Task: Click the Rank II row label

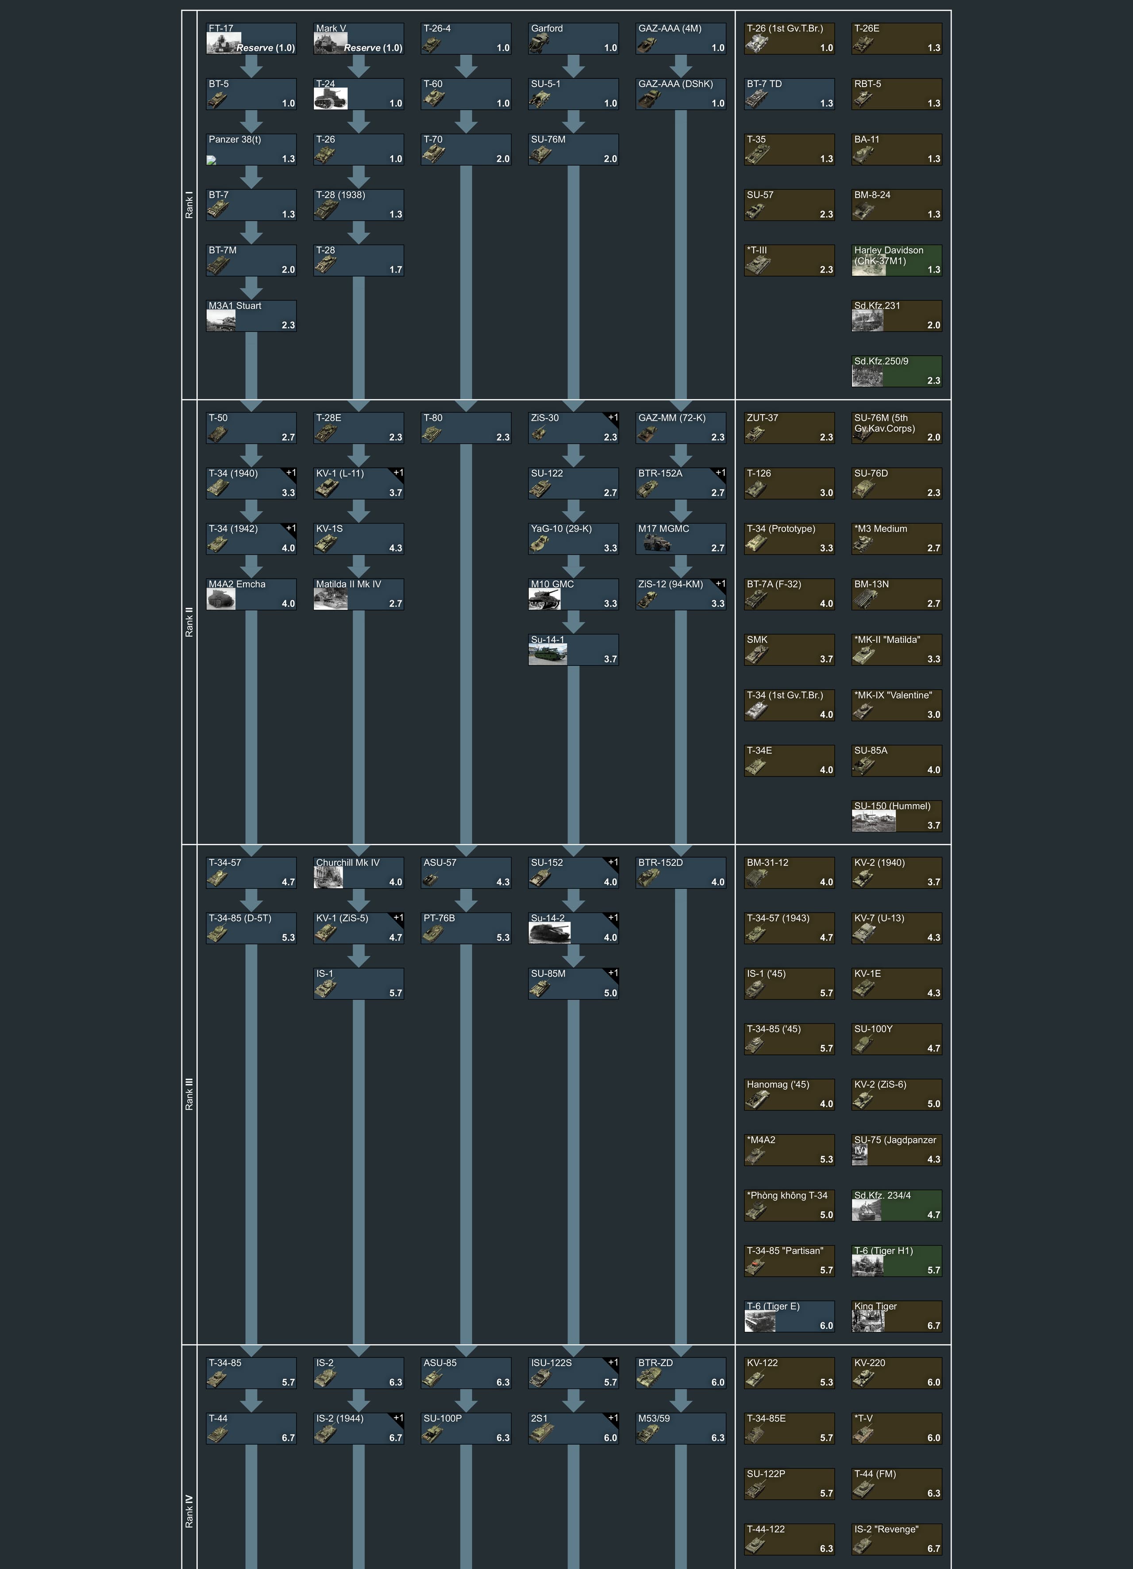Action: point(189,622)
